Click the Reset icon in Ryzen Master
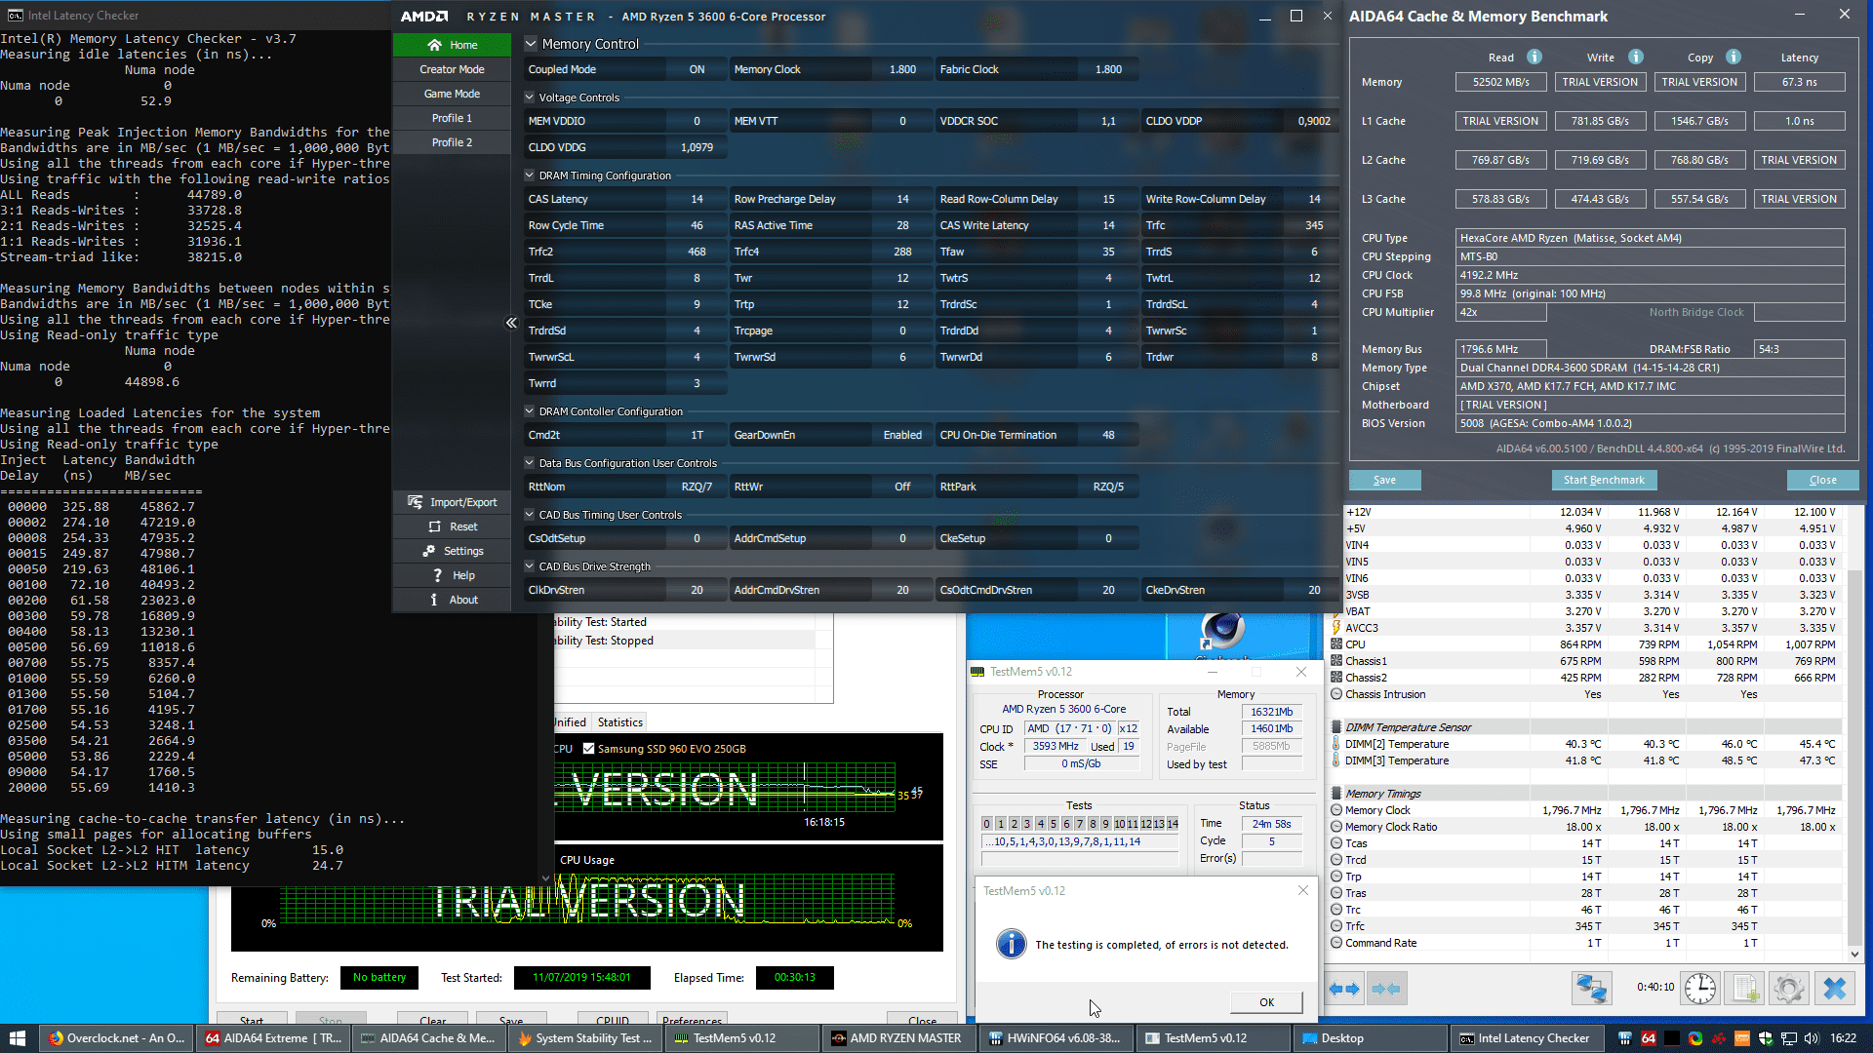 click(434, 526)
